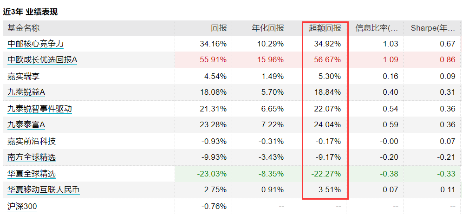The height and width of the screenshot is (215, 462).
Task: Open the 南方全球精选 fund link
Action: pos(32,157)
